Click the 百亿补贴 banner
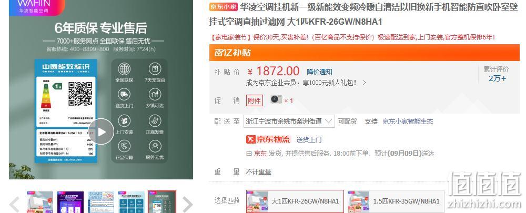 [365, 53]
